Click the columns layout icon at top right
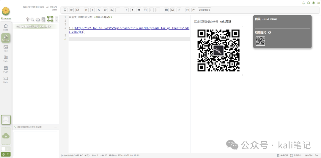Screen dimensions: 321x158 click(x=318, y=3)
